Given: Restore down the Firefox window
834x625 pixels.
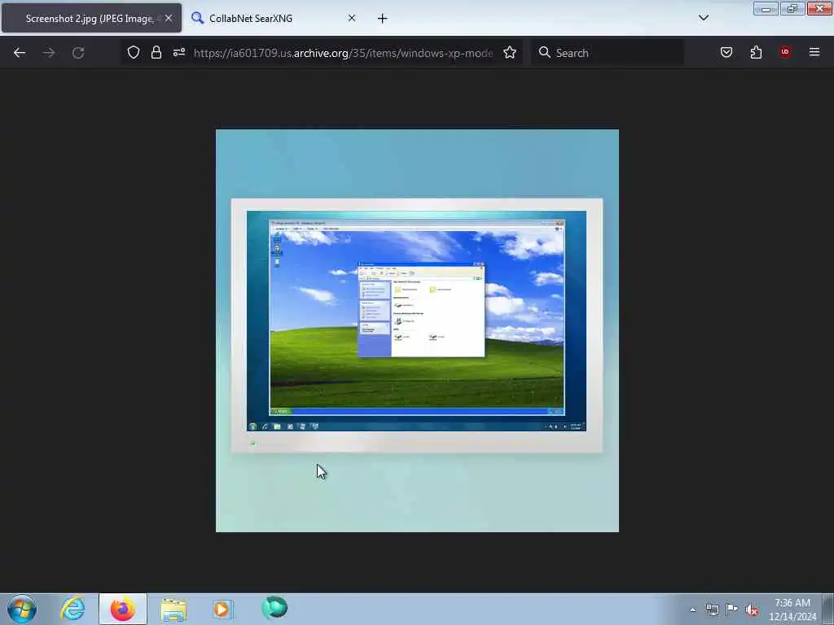Looking at the screenshot, I should click(x=792, y=8).
